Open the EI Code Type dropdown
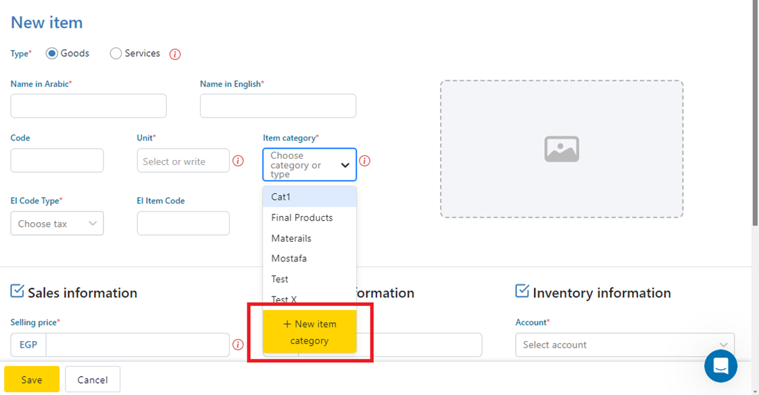 click(57, 223)
